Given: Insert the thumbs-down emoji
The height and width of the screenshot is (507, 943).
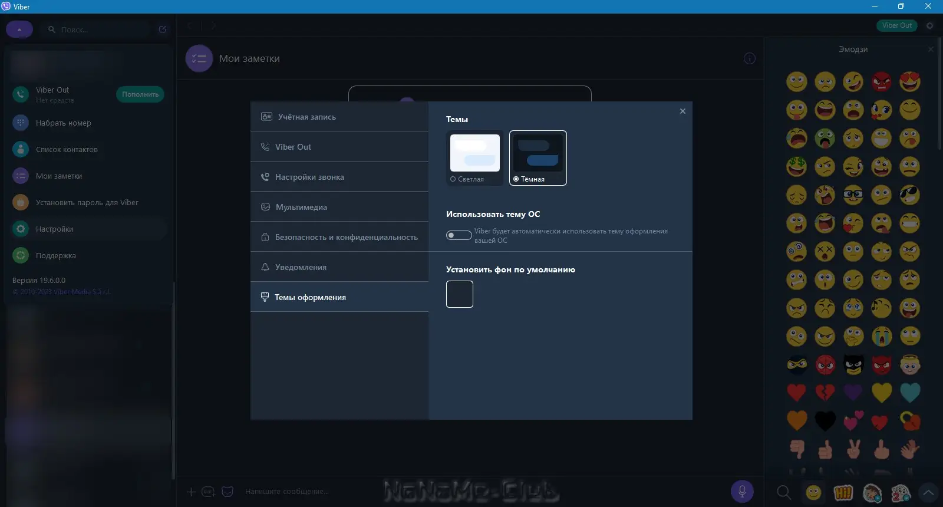Looking at the screenshot, I should [x=797, y=449].
